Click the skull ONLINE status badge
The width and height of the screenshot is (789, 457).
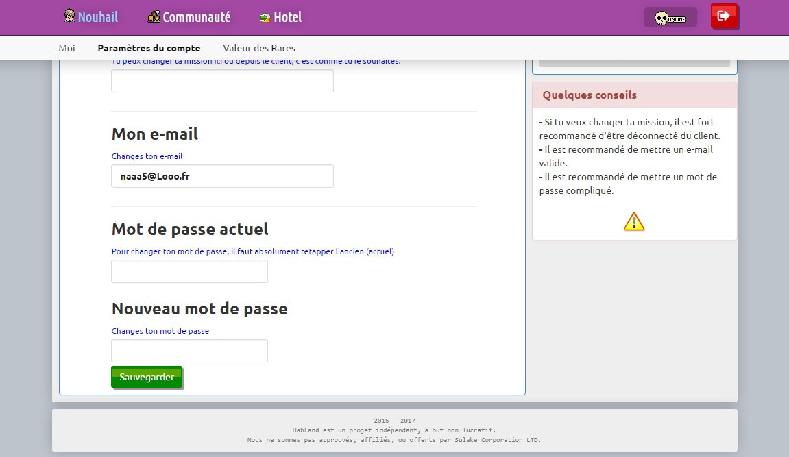pos(670,16)
